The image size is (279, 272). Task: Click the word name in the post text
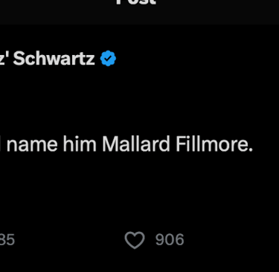point(32,144)
